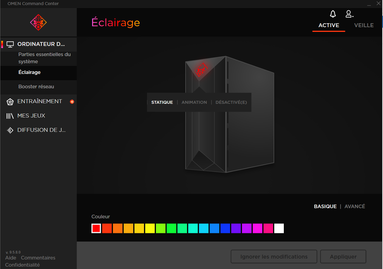Image resolution: width=383 pixels, height=269 pixels.
Task: Switch to the ACTIVE tab
Action: click(329, 25)
